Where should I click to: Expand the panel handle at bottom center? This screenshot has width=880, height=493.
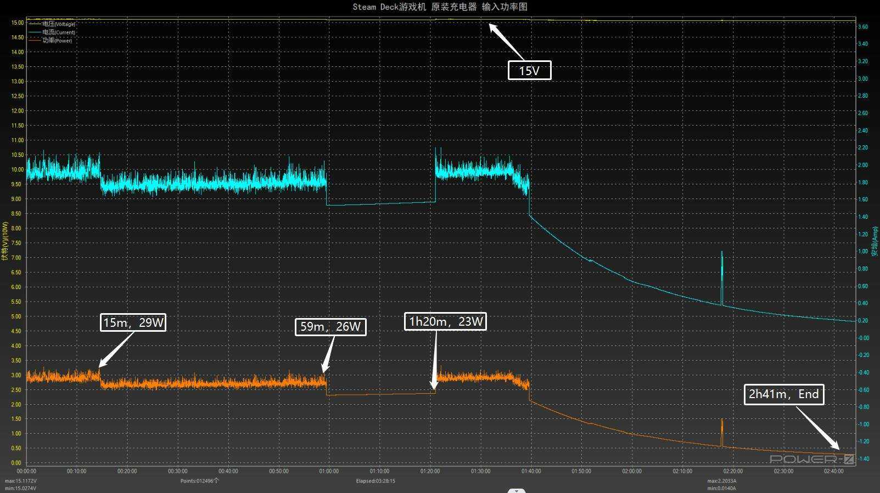(517, 490)
